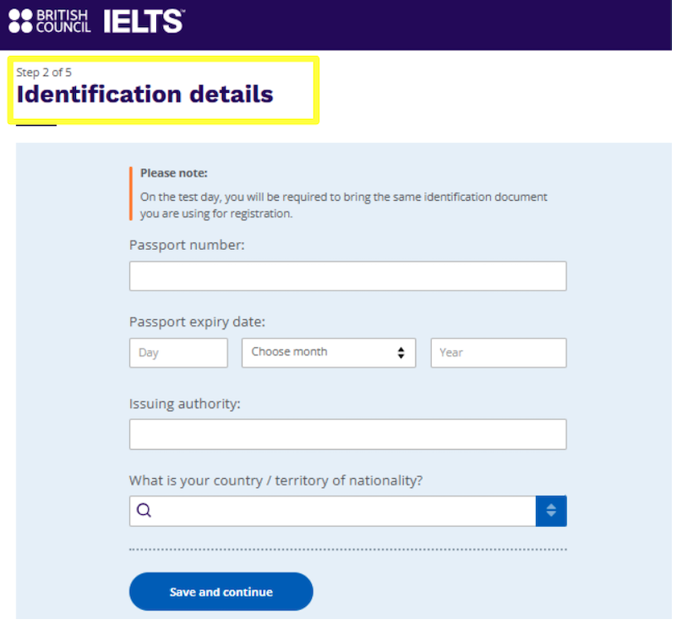Click the Passport number label

tap(187, 245)
